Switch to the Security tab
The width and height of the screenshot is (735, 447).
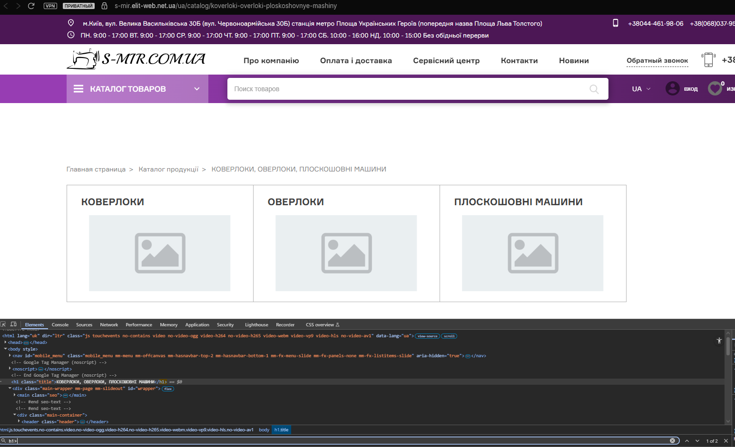225,325
